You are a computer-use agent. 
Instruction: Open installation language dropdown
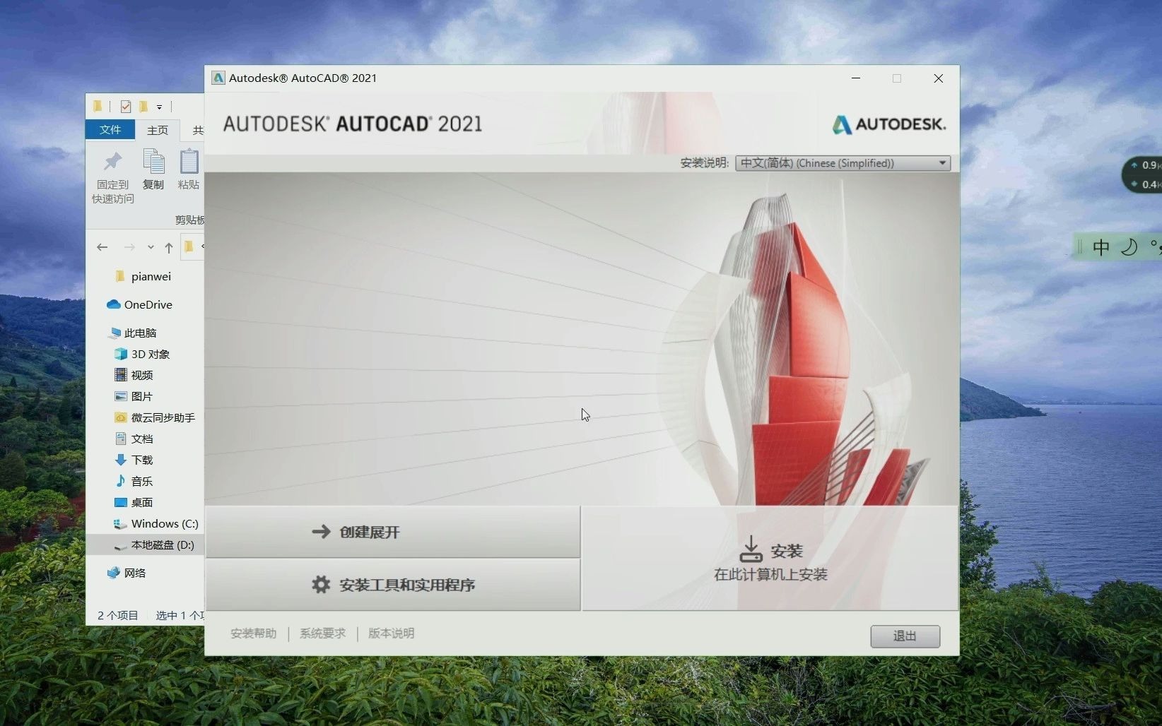coord(843,163)
